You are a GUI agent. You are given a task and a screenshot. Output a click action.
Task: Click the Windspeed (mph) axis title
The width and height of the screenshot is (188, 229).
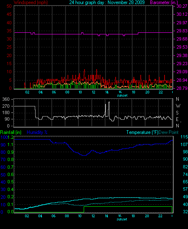point(31,2)
